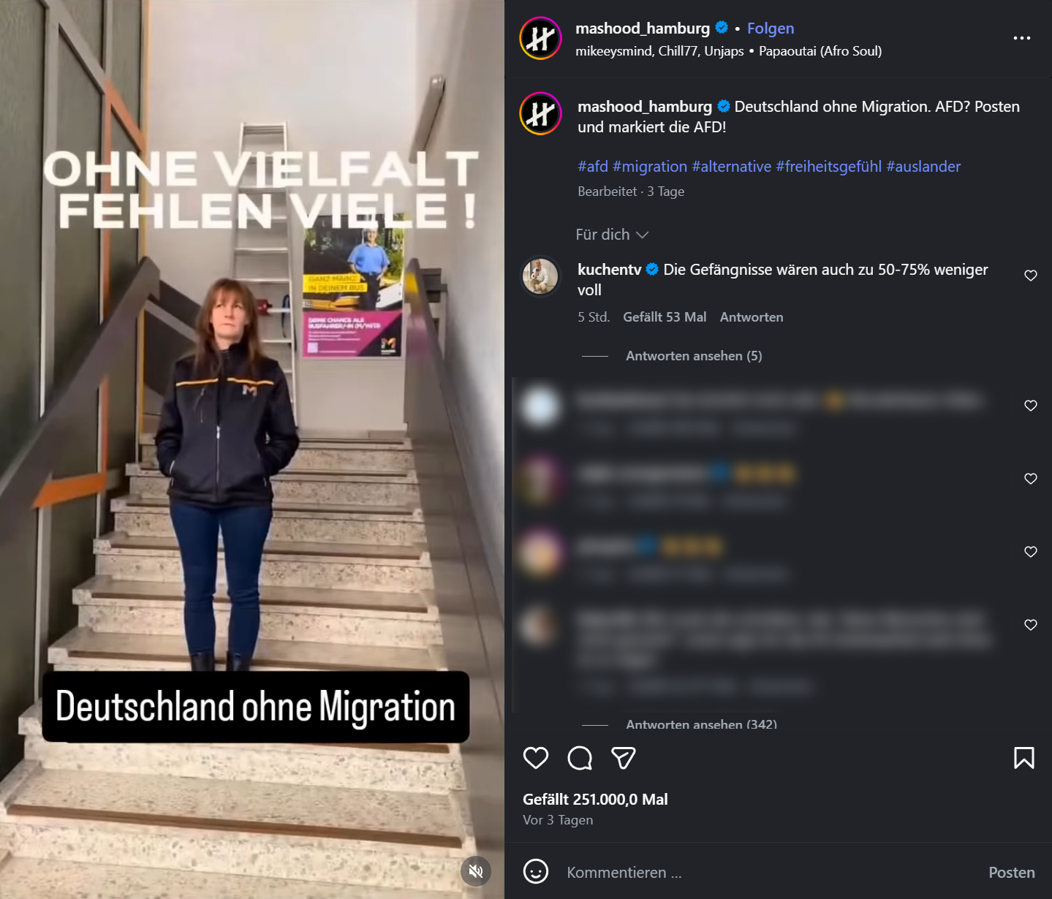Open the #freiheitsgefühl hashtag
The image size is (1052, 899).
(828, 167)
